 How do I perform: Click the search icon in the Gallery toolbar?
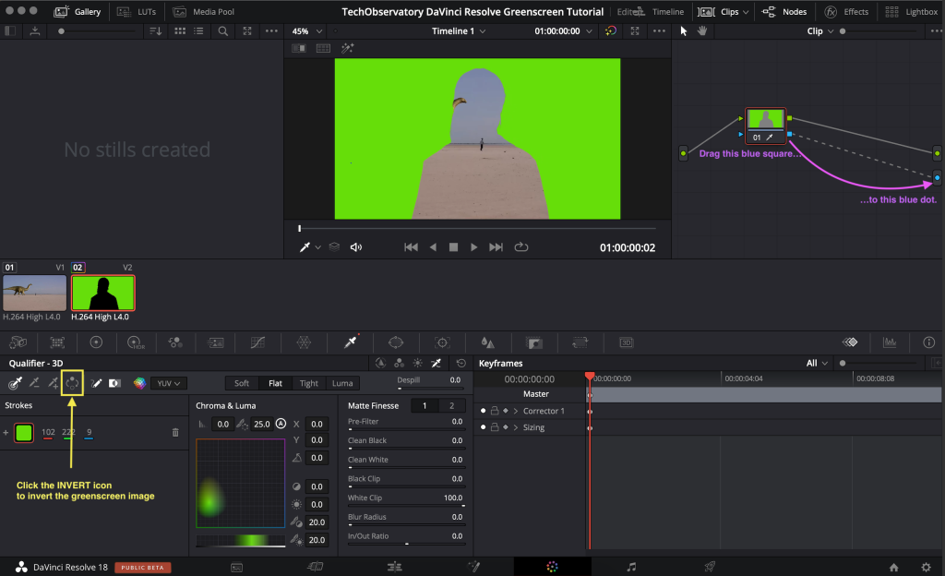(x=223, y=30)
